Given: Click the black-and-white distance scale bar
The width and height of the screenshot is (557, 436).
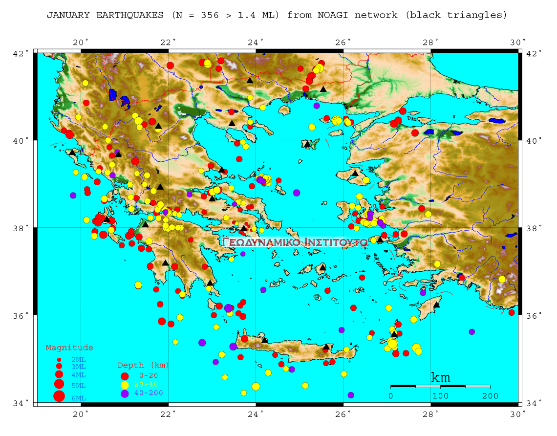Looking at the screenshot, I should (x=441, y=386).
